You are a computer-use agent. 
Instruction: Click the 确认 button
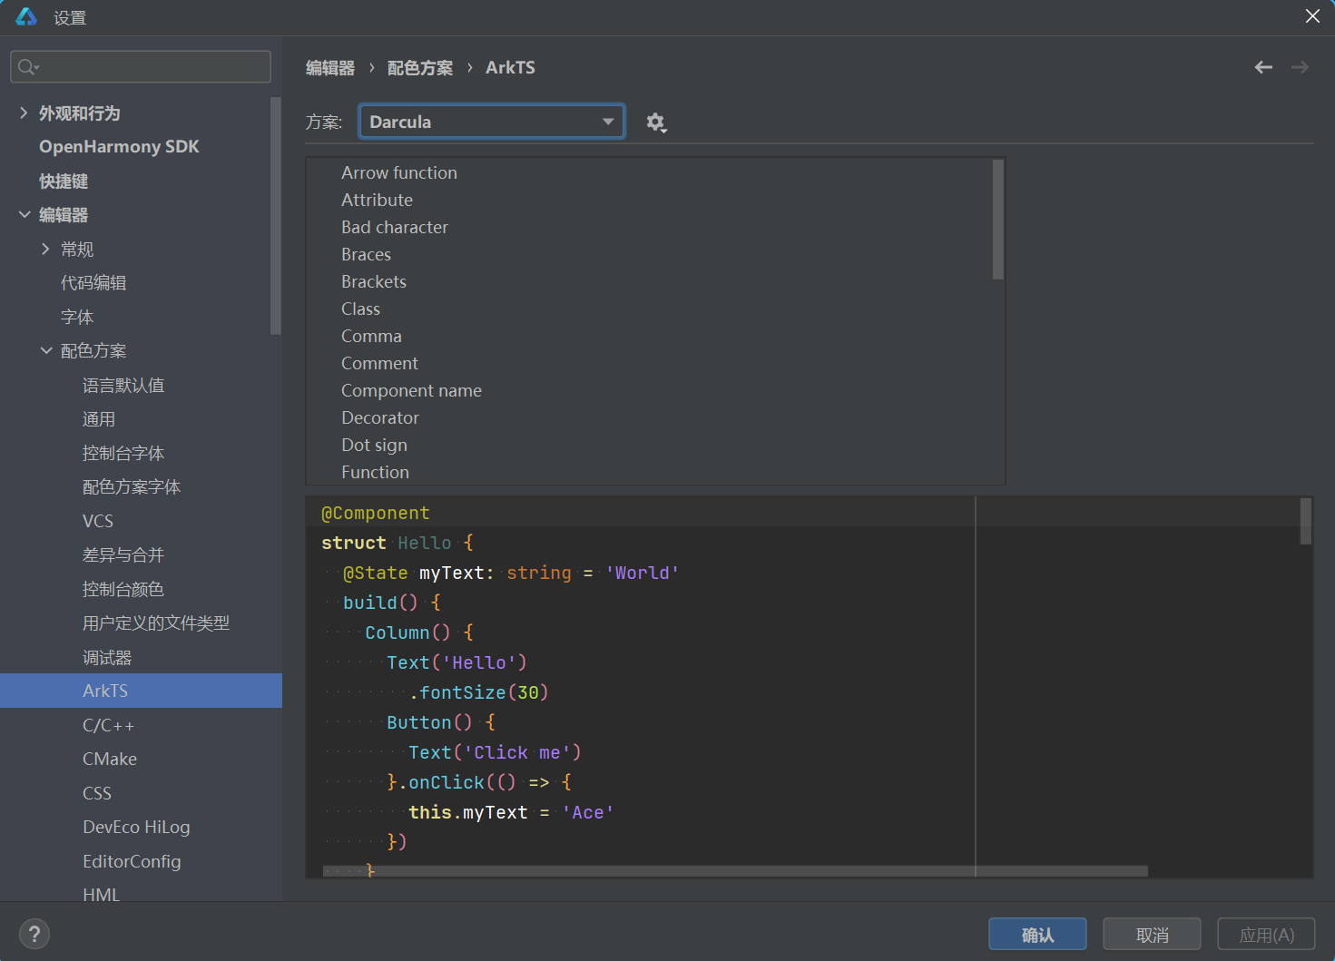point(1037,934)
